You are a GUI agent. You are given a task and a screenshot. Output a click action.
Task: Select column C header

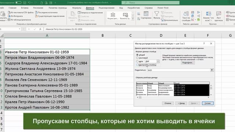[x=130, y=36]
